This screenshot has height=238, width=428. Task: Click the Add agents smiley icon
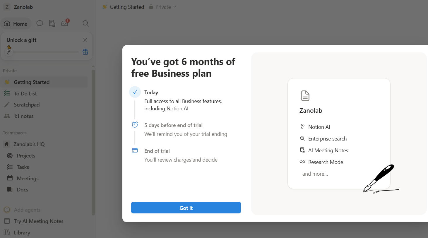[x=7, y=210]
